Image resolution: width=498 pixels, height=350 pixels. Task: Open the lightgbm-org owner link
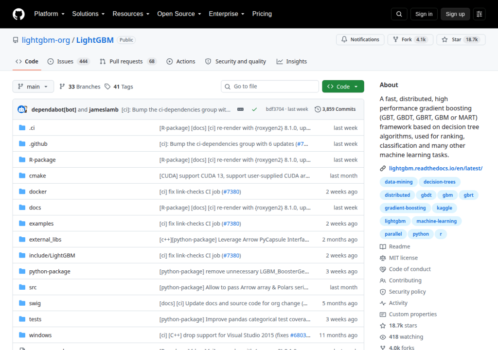point(46,40)
